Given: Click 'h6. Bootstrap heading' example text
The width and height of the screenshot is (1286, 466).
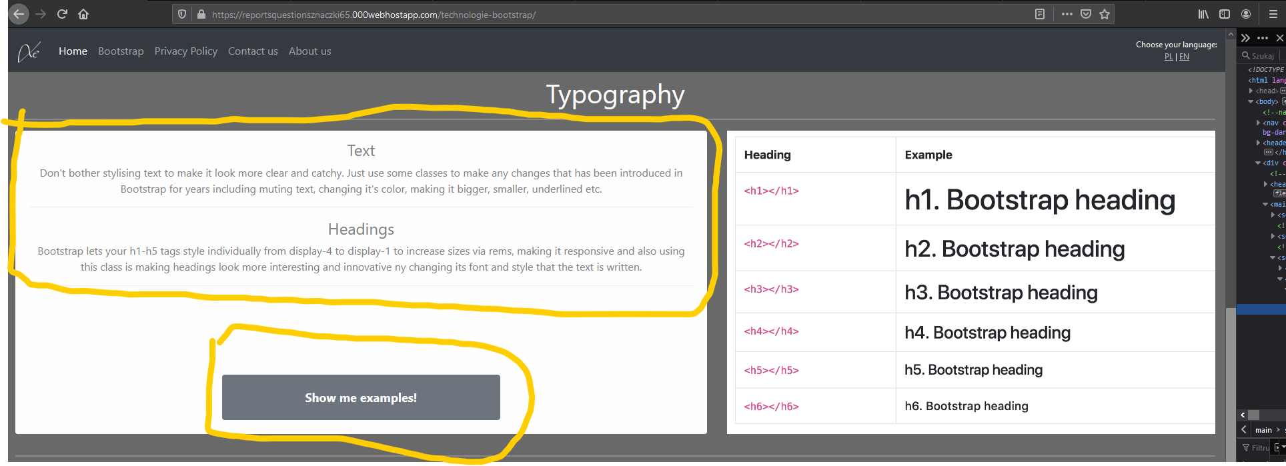Looking at the screenshot, I should point(967,405).
